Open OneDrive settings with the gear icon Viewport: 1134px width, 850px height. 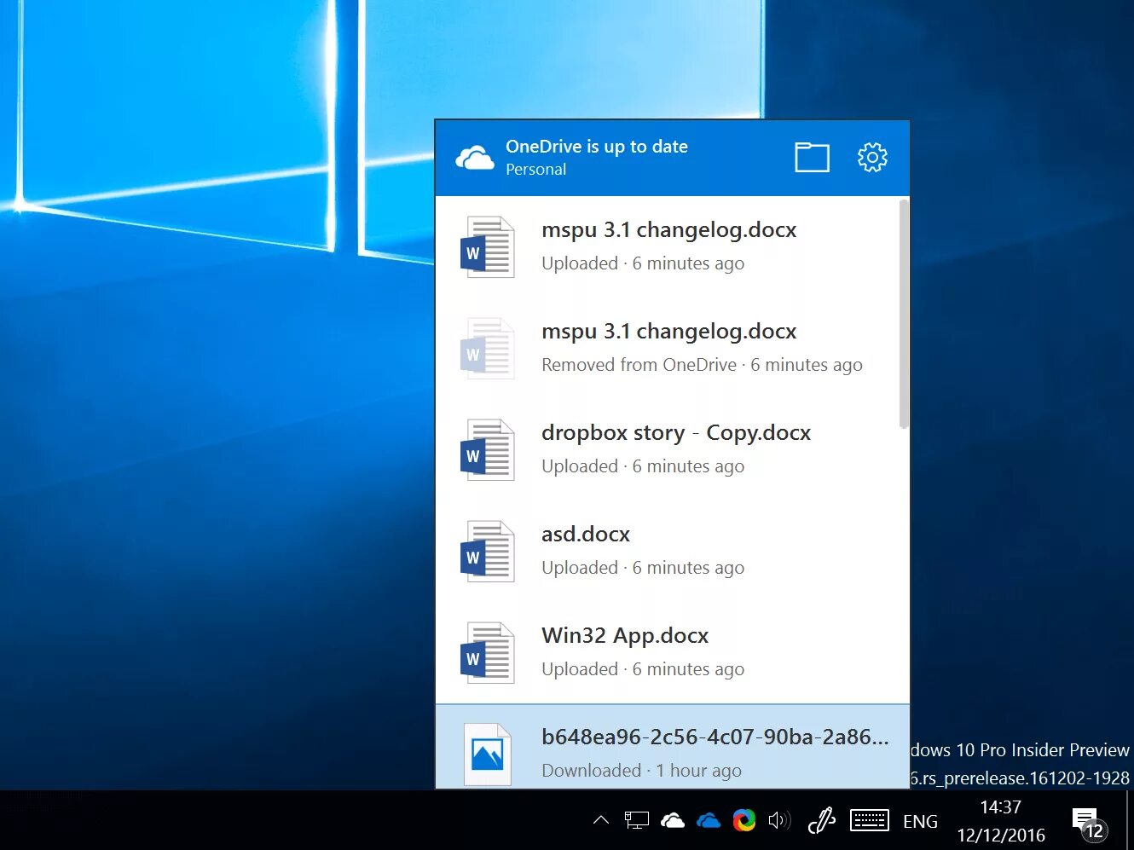coord(872,157)
